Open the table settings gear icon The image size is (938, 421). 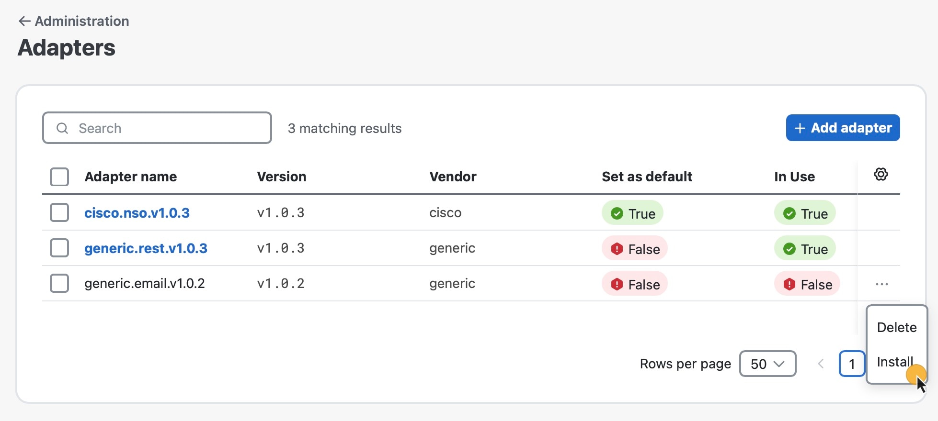click(881, 174)
